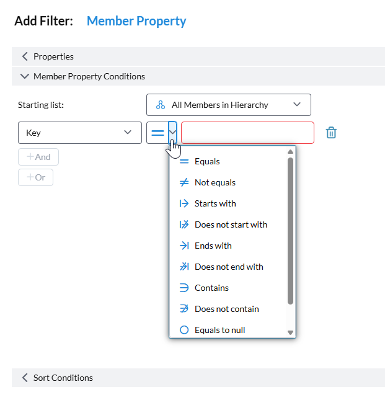Click the Contains operator icon
Viewport: 385px width, 400px height.
click(x=184, y=288)
